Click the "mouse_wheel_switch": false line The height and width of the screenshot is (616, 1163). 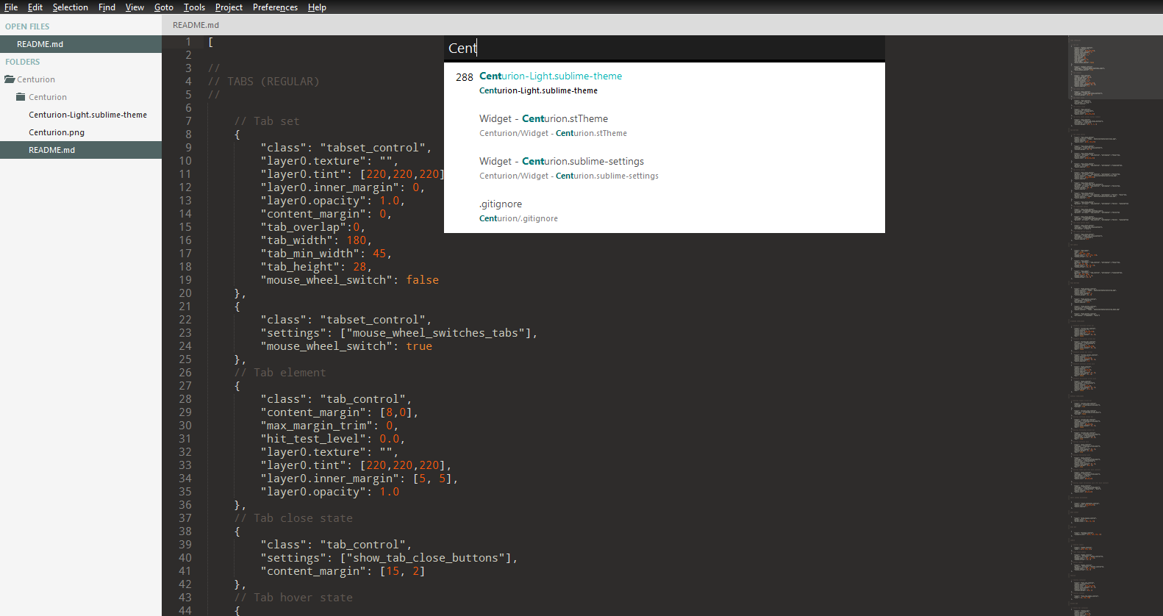(349, 280)
